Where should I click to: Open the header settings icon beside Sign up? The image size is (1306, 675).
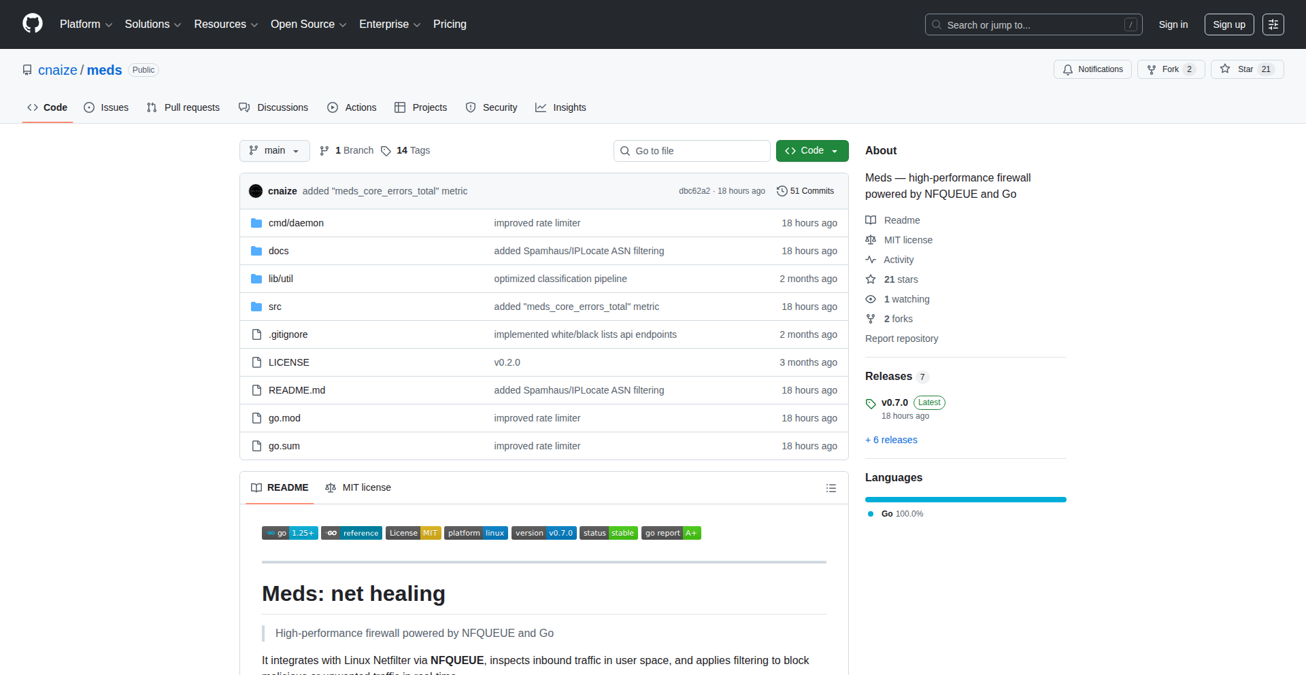click(1273, 24)
